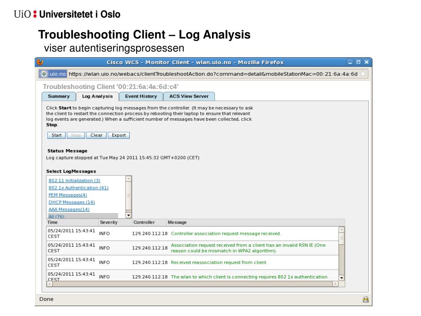Select All (76) log messages

pos(56,216)
